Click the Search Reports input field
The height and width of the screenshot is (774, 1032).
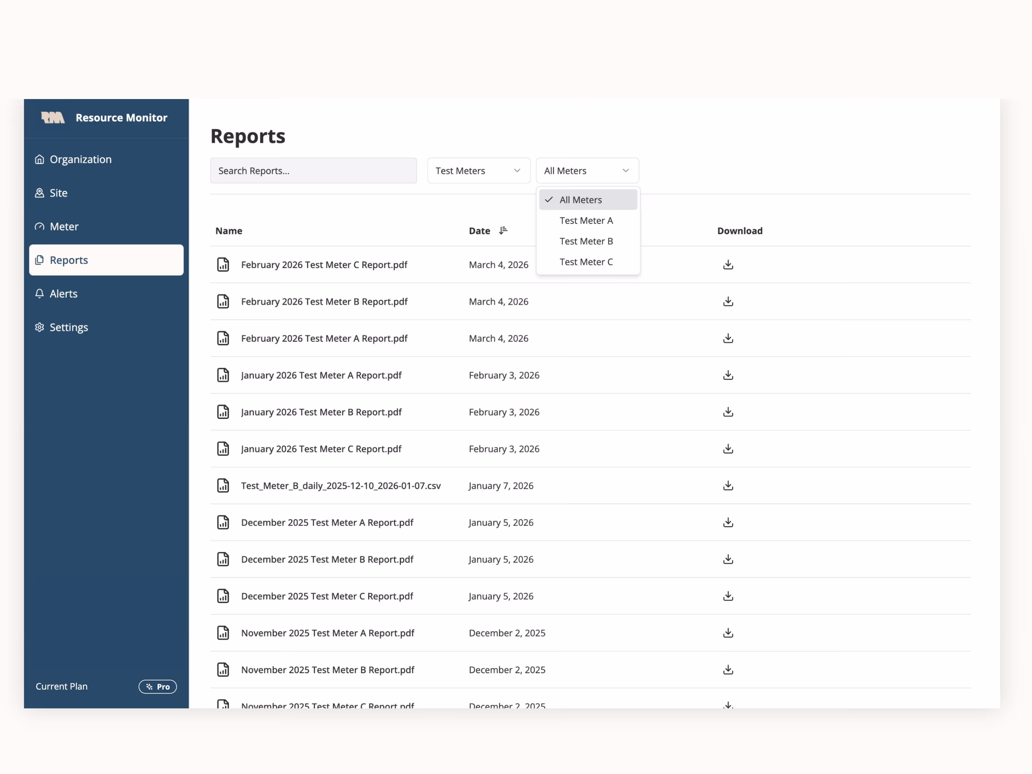coord(313,170)
